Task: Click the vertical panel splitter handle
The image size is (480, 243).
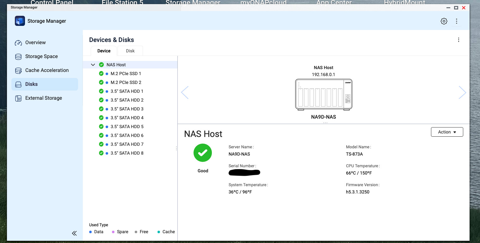Action: point(176,148)
